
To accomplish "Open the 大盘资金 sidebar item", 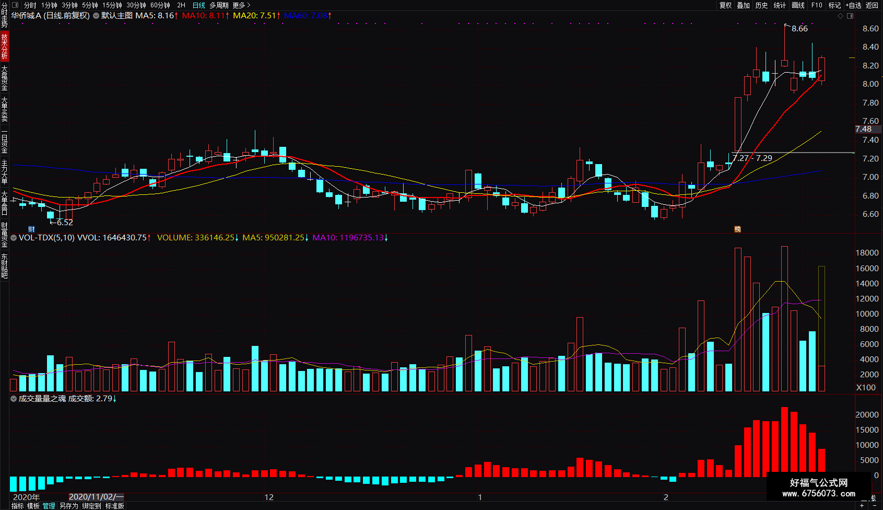I will pos(5,78).
